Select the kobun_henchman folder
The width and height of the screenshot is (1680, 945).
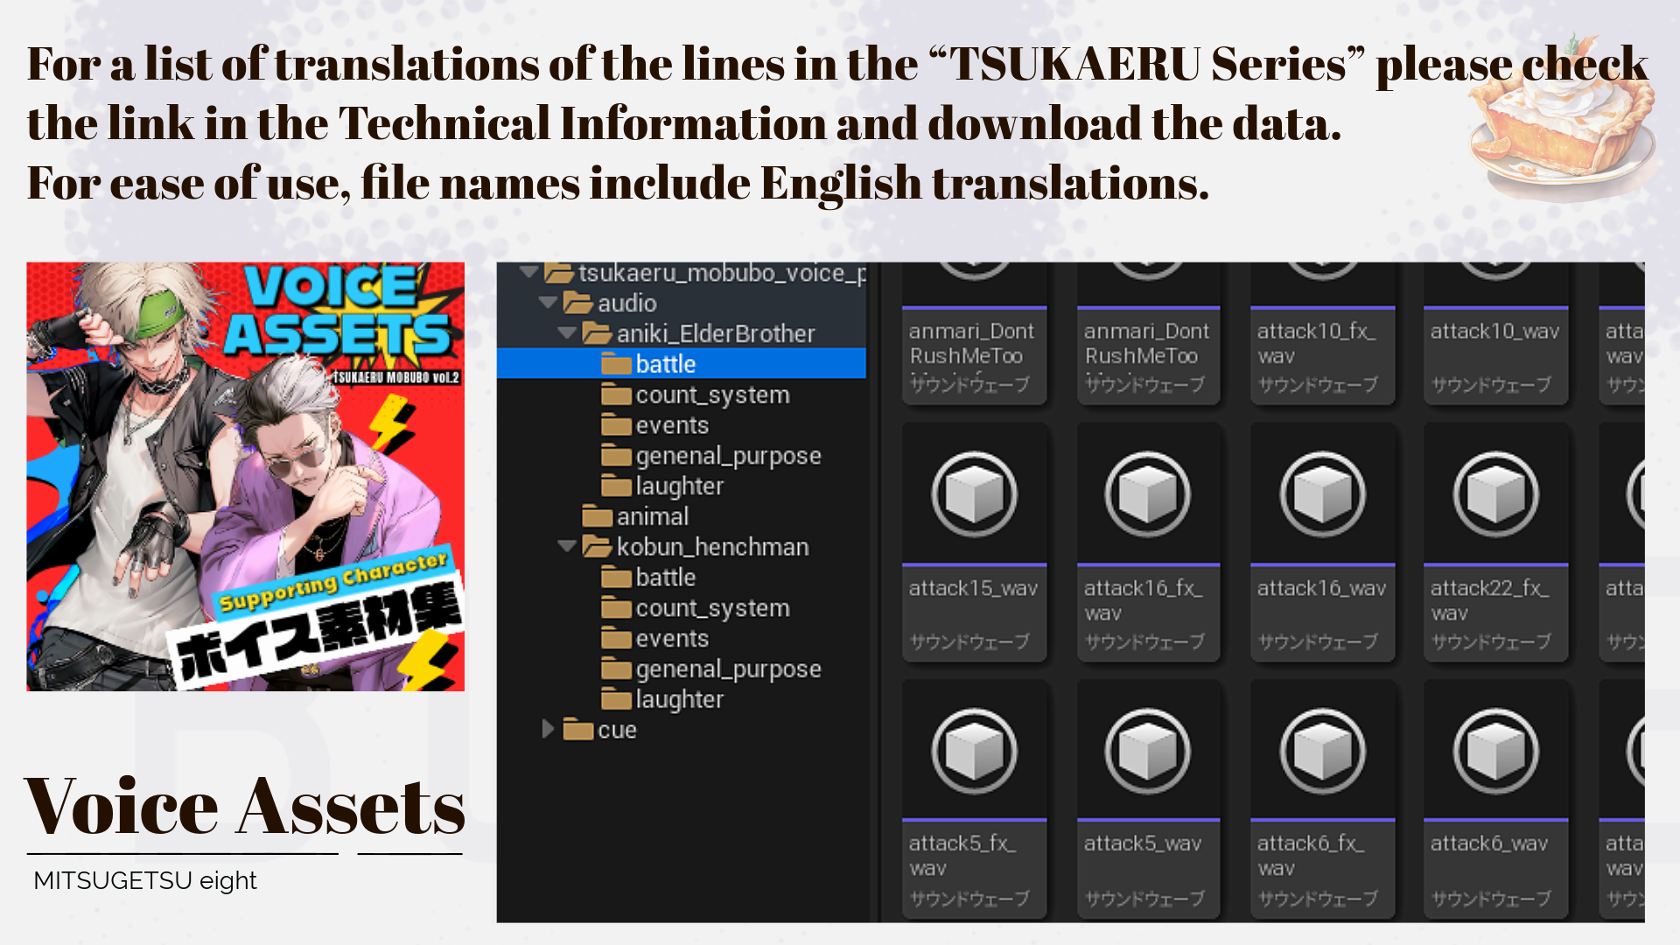coord(696,546)
